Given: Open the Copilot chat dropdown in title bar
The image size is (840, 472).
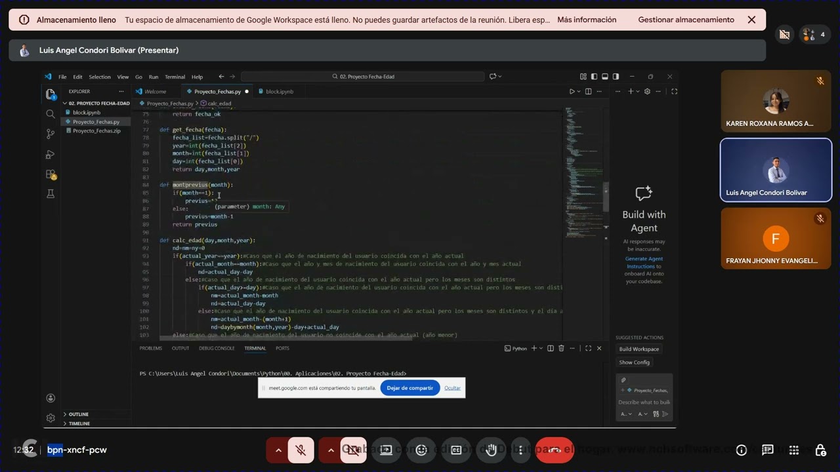Looking at the screenshot, I should pos(501,77).
